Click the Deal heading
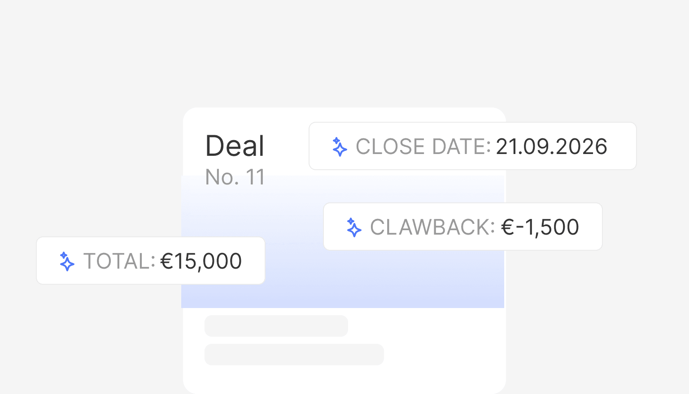Viewport: 689px width, 394px height. pyautogui.click(x=235, y=146)
